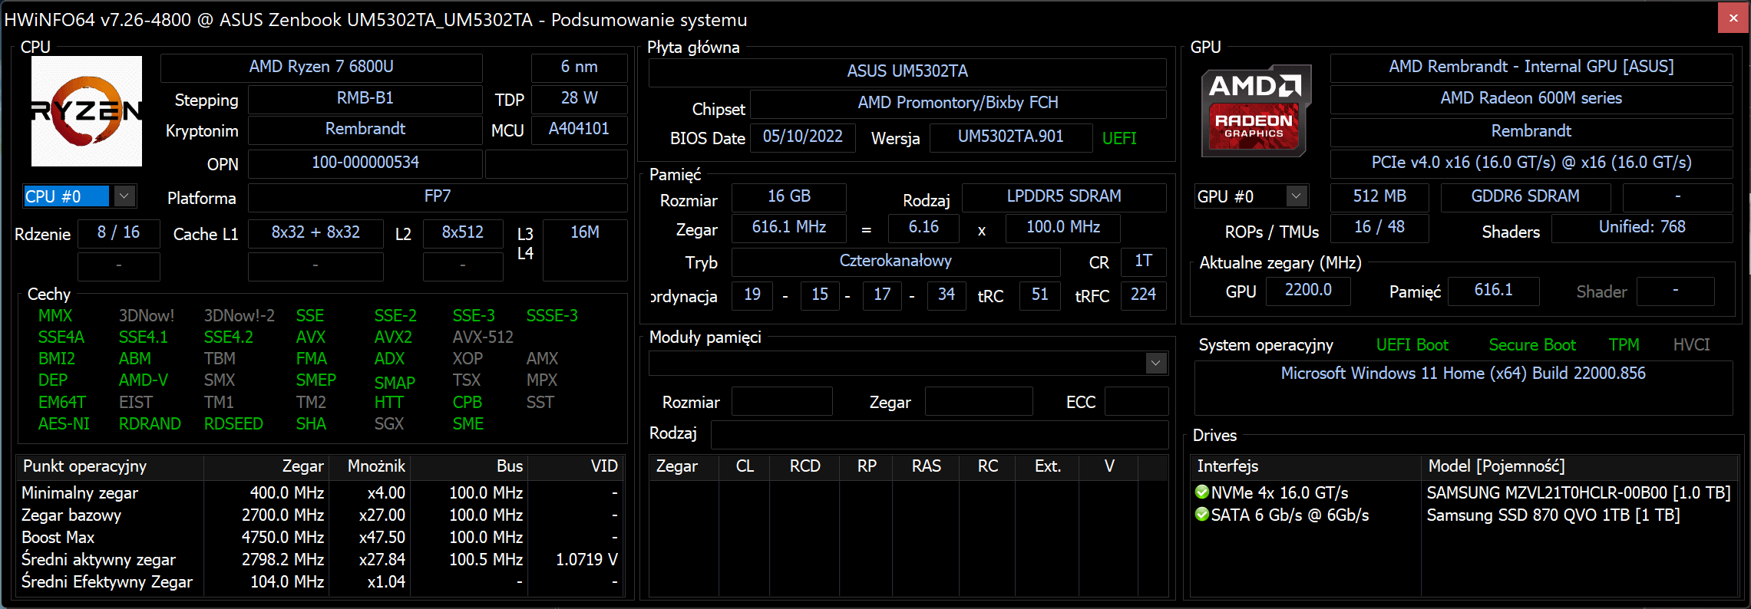This screenshot has width=1751, height=609.
Task: Click the AMD-V feature label
Action: (x=144, y=380)
